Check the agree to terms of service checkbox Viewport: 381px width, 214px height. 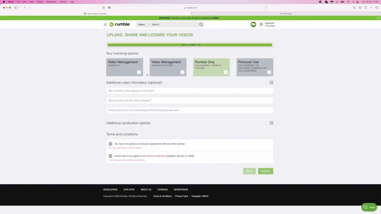[110, 156]
